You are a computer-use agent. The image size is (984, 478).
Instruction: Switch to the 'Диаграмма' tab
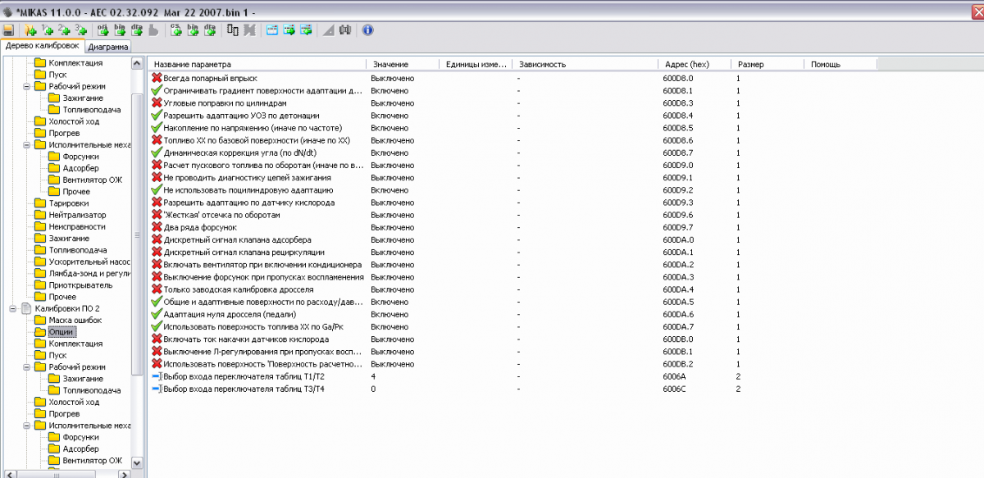(x=107, y=47)
